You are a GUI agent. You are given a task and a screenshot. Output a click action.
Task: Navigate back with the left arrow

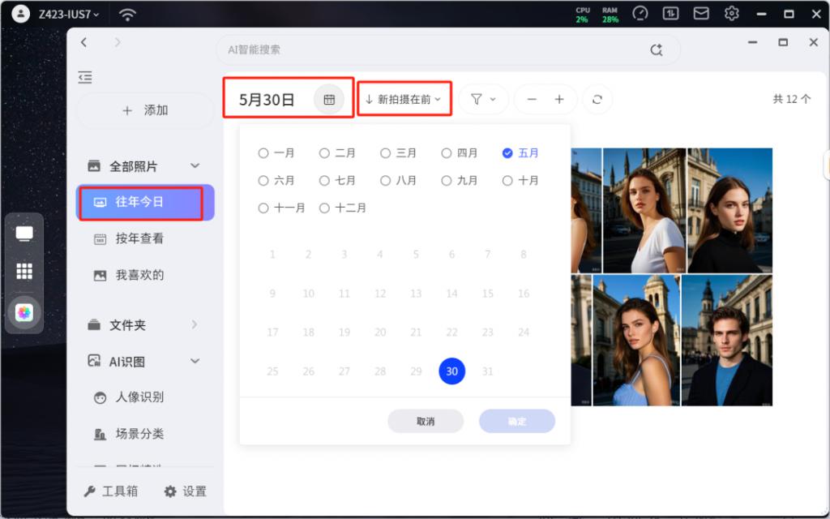(83, 42)
